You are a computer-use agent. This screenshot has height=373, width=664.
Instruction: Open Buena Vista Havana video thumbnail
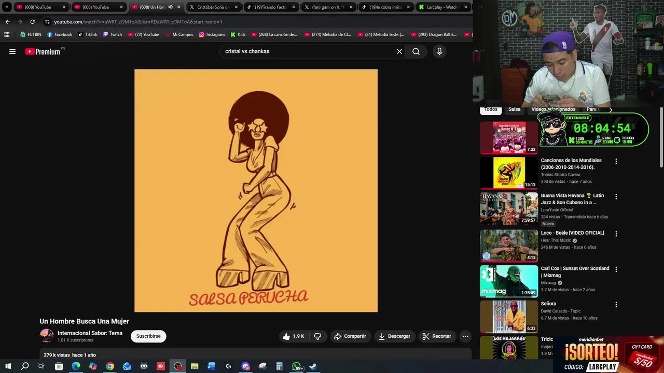(x=509, y=209)
